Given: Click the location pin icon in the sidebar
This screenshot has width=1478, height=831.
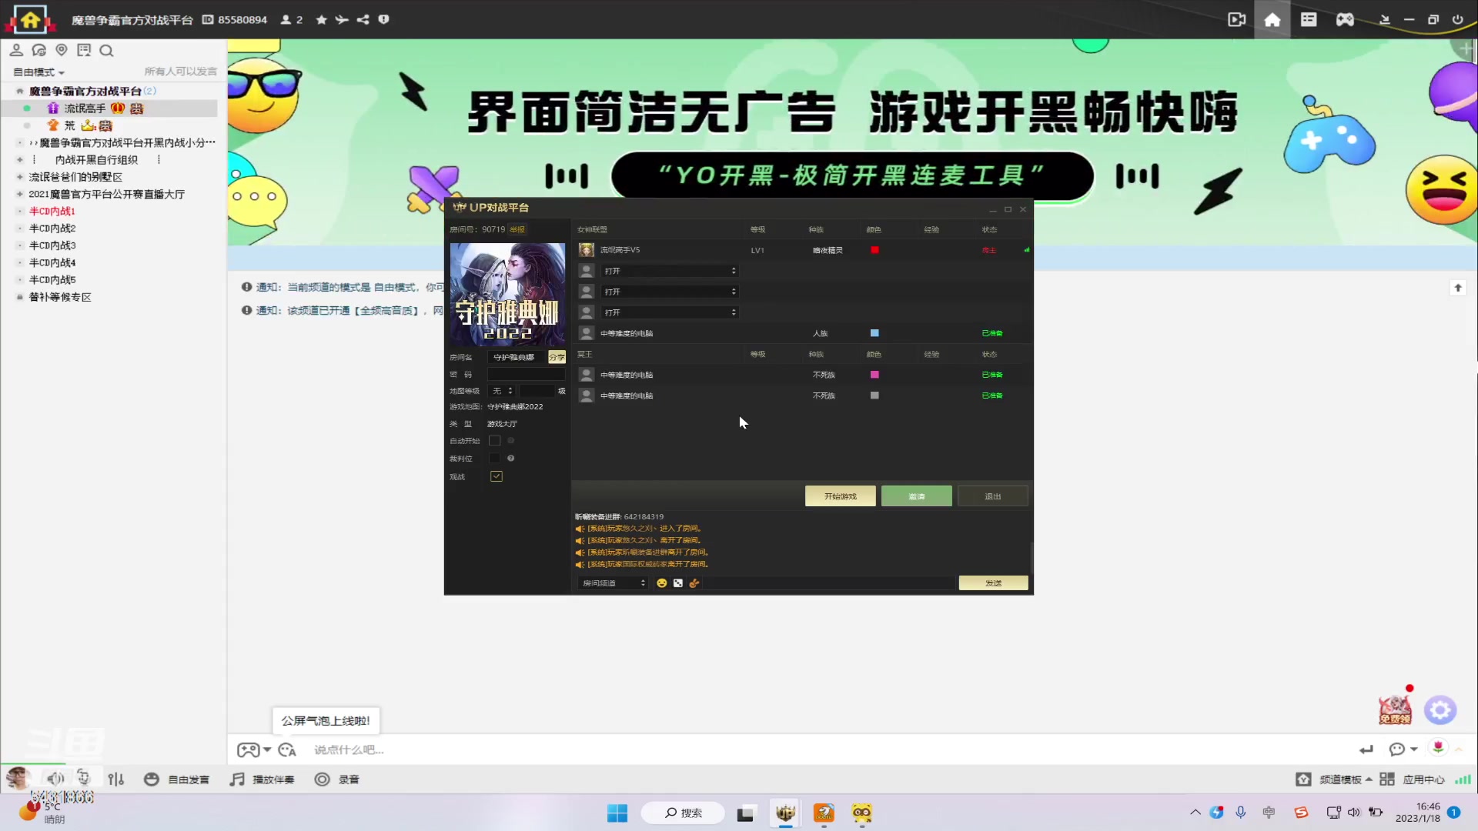Looking at the screenshot, I should (x=62, y=51).
